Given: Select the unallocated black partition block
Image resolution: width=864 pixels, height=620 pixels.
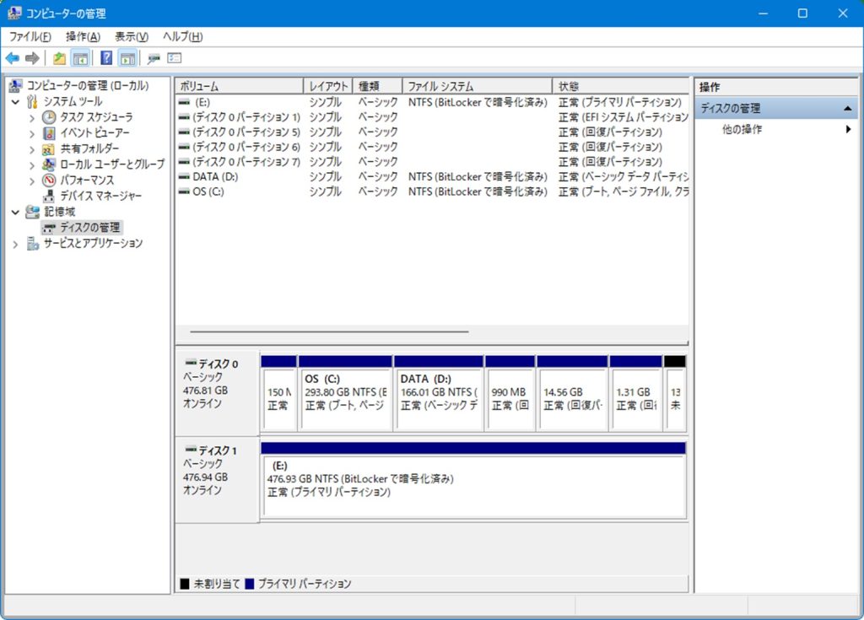Looking at the screenshot, I should (x=675, y=393).
